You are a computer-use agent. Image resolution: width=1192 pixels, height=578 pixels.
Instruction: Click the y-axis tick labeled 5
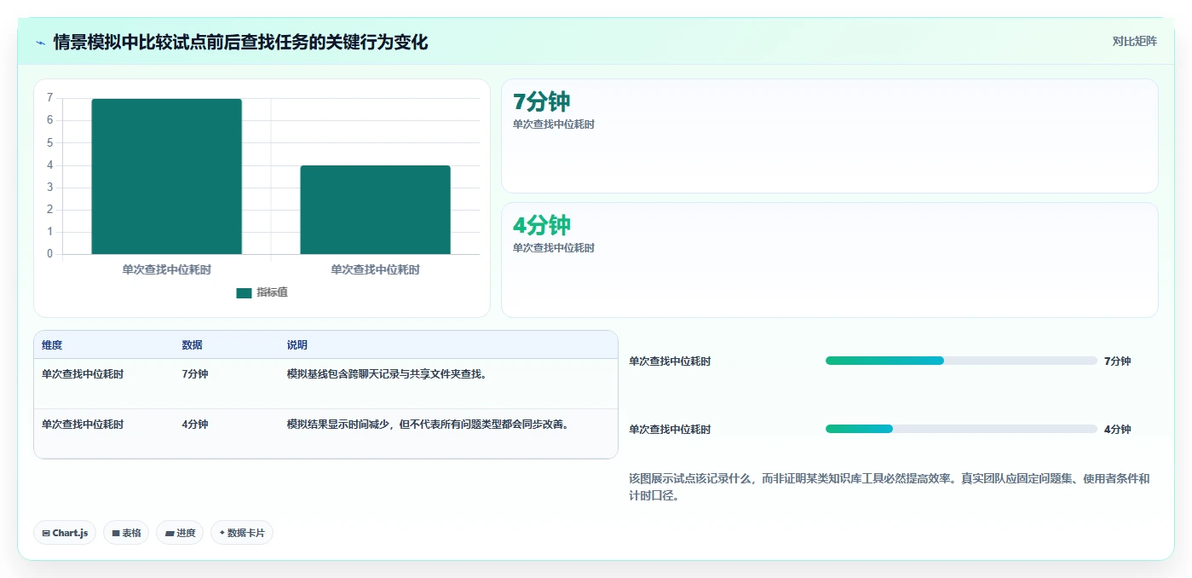50,142
